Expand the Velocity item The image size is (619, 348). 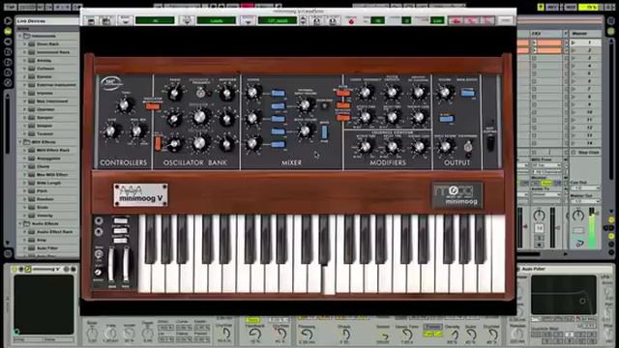(x=25, y=216)
